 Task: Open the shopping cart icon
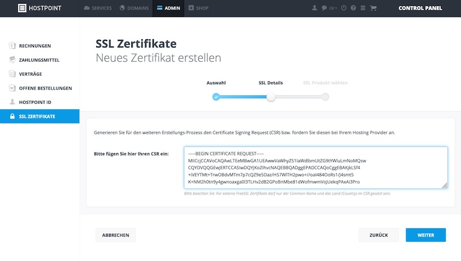pos(373,8)
